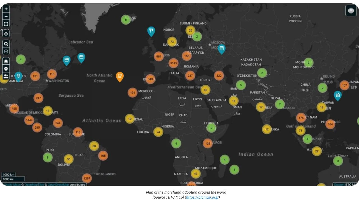Viewport: 359px width, 200px height.
Task: Open the OpenMapTiles attribution link
Action: (x=34, y=185)
